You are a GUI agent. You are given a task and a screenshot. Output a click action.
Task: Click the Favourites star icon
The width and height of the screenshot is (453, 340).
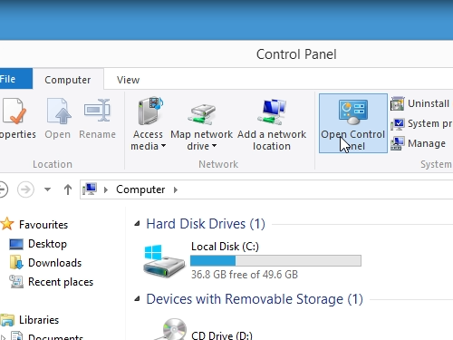[7, 224]
